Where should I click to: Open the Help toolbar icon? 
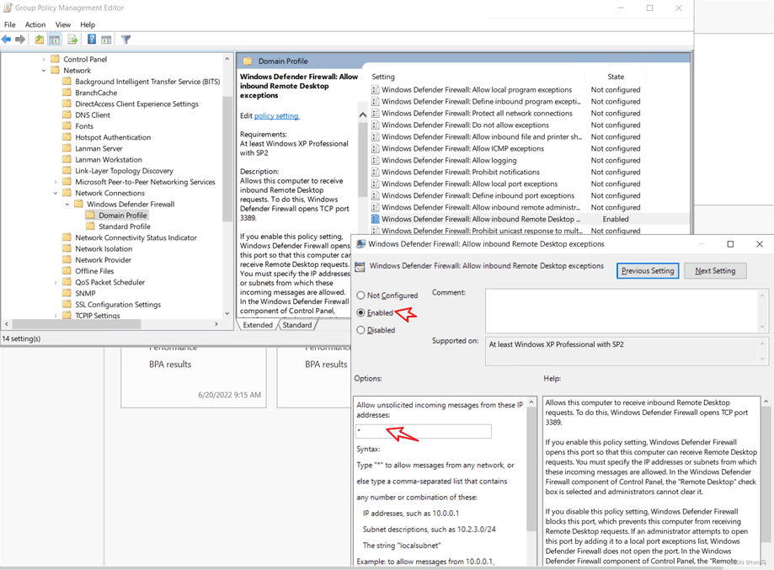point(92,40)
